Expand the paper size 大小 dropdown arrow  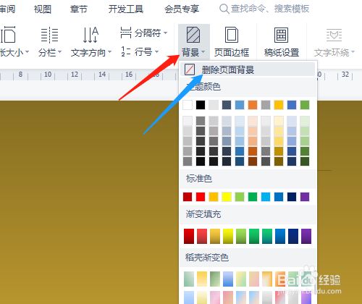27,51
